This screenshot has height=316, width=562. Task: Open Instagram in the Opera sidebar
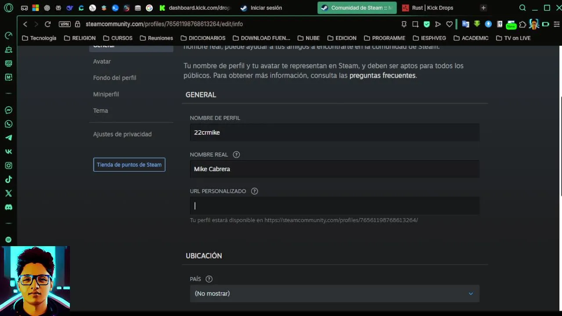click(x=8, y=165)
